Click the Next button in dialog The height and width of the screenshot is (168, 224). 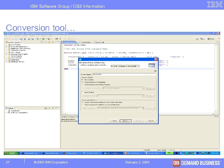(x=126, y=121)
